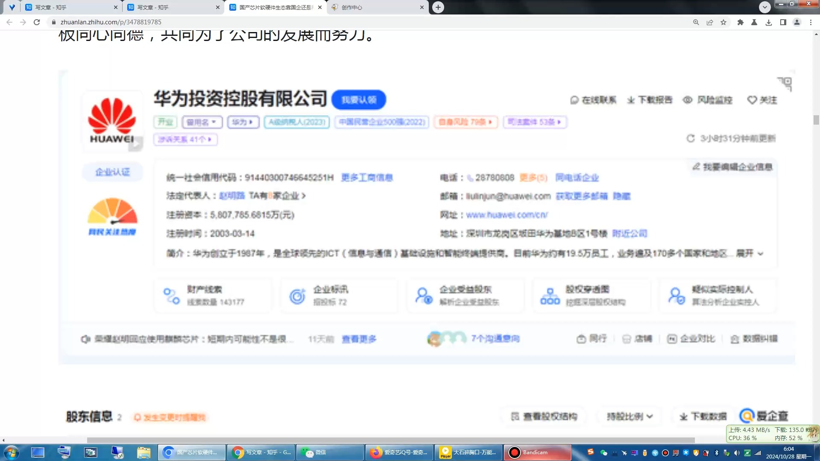This screenshot has width=820, height=461.
Task: Select the 国产芯片软硬件生态 tab
Action: tap(275, 7)
